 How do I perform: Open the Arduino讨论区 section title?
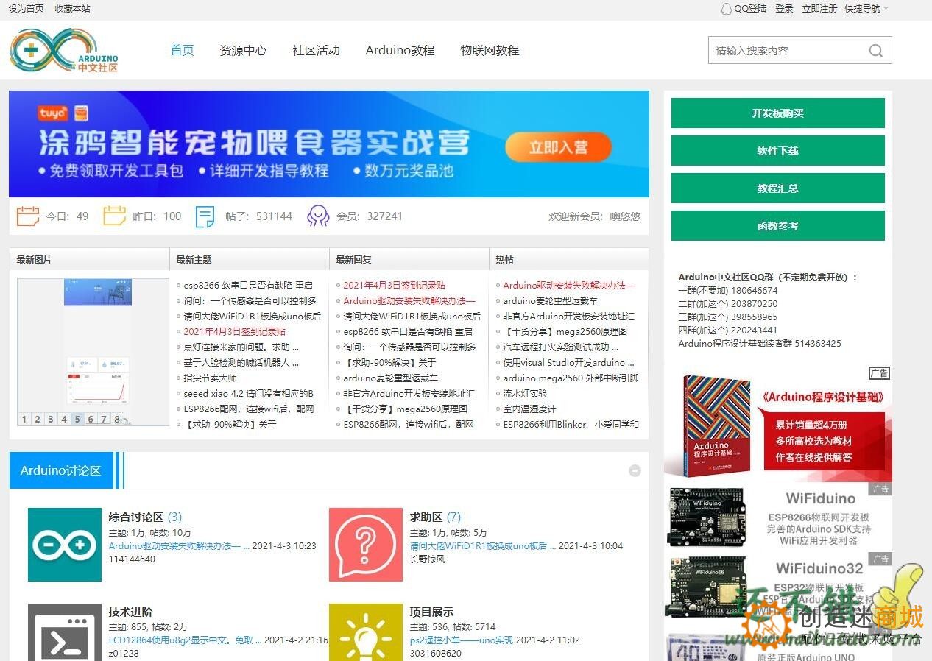click(60, 470)
